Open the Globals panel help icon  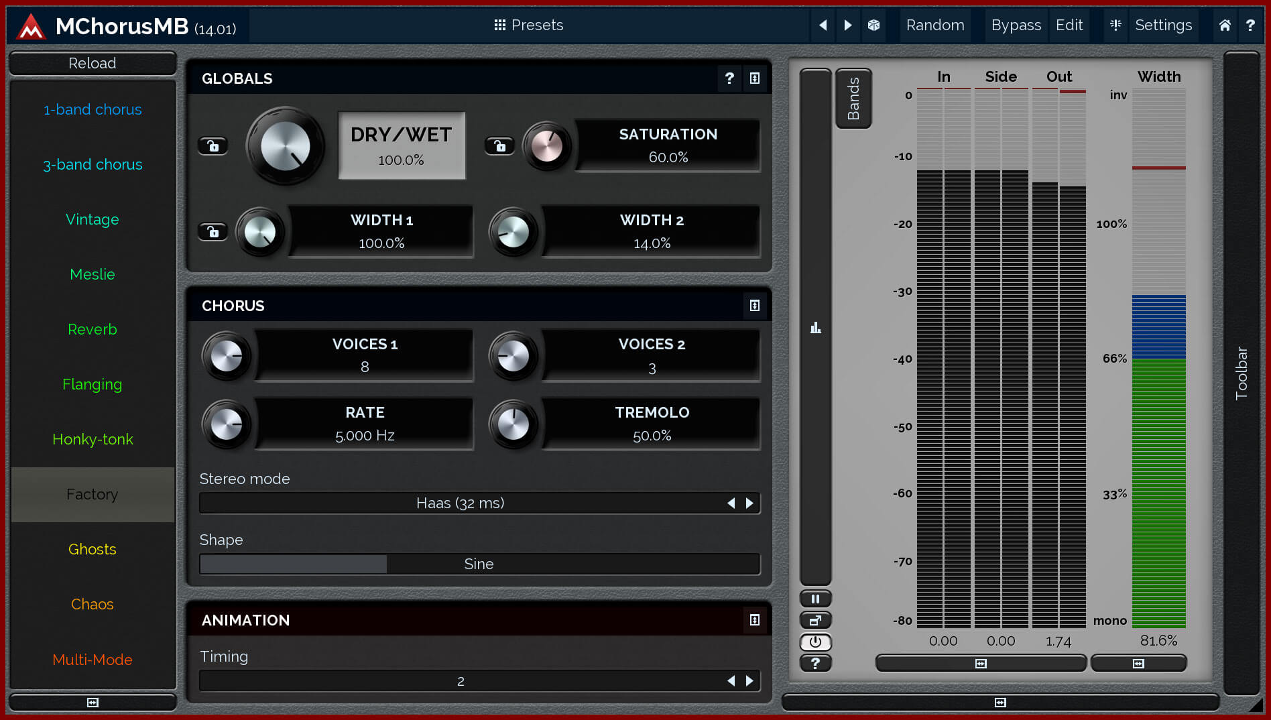coord(729,78)
